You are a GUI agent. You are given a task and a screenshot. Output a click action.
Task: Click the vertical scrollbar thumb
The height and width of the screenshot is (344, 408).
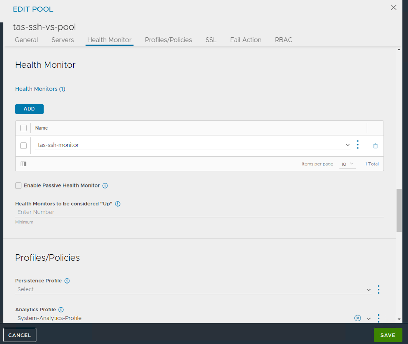(399, 210)
